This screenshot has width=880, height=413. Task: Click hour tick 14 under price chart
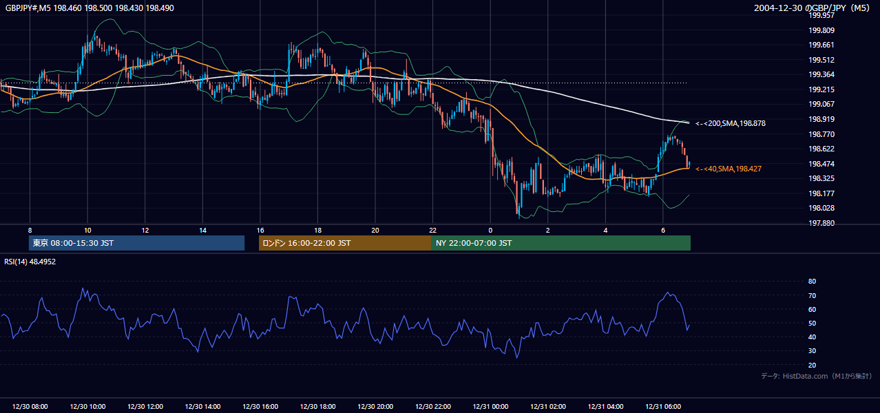coord(202,230)
